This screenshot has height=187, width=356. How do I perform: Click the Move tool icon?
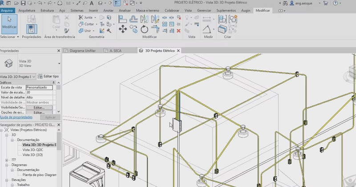(x=123, y=29)
